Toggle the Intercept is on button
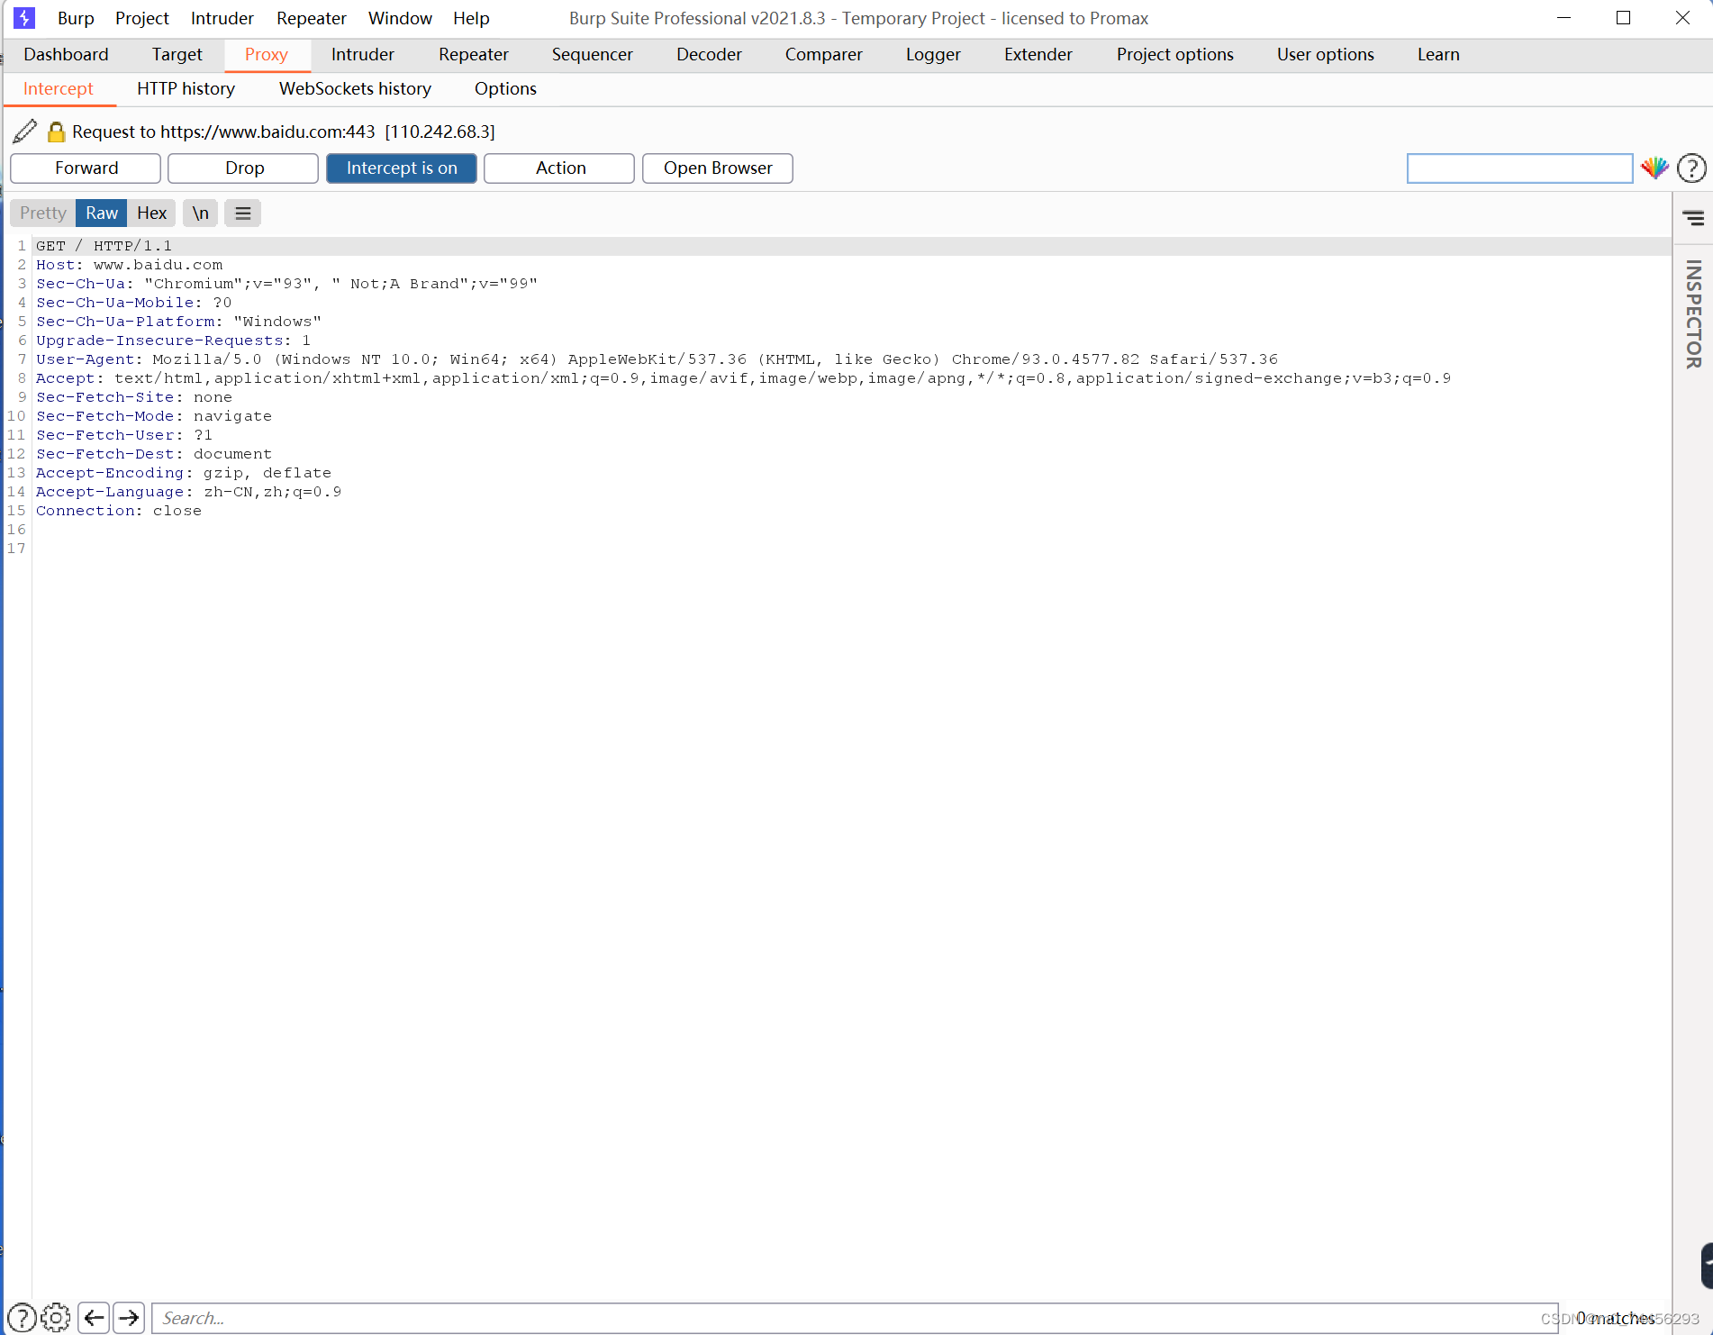 coord(402,168)
